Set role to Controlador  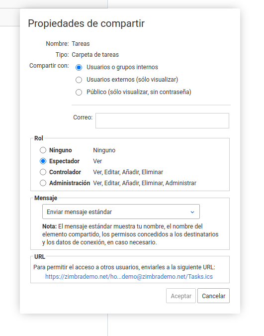(43, 172)
